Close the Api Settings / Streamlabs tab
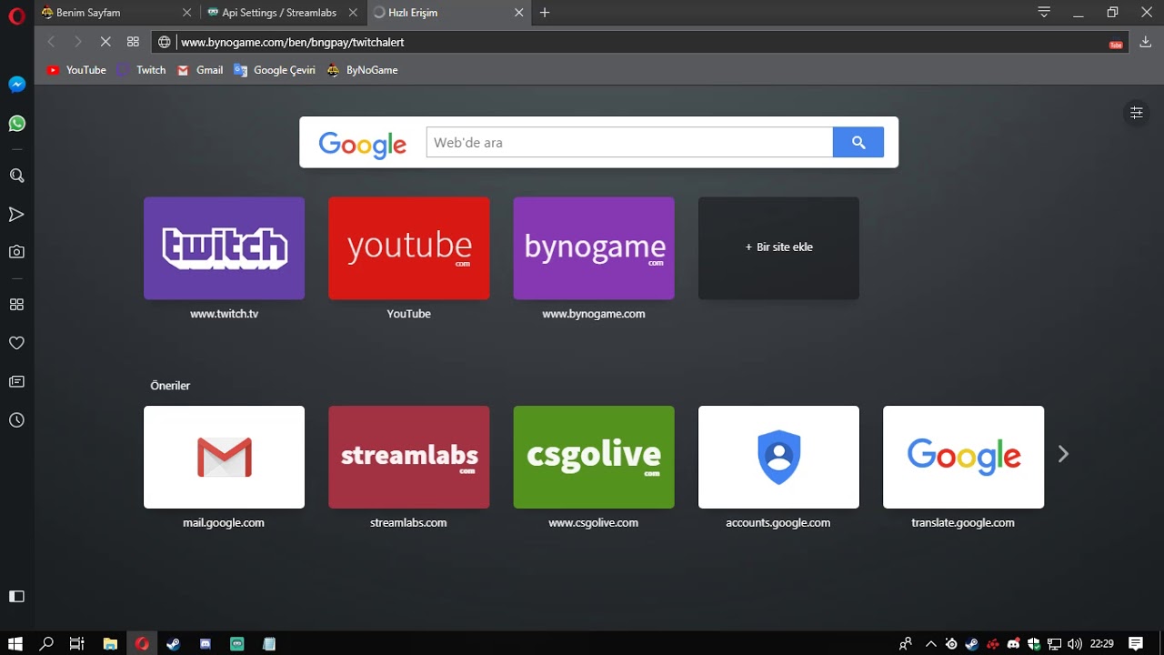The image size is (1164, 655). [x=353, y=13]
